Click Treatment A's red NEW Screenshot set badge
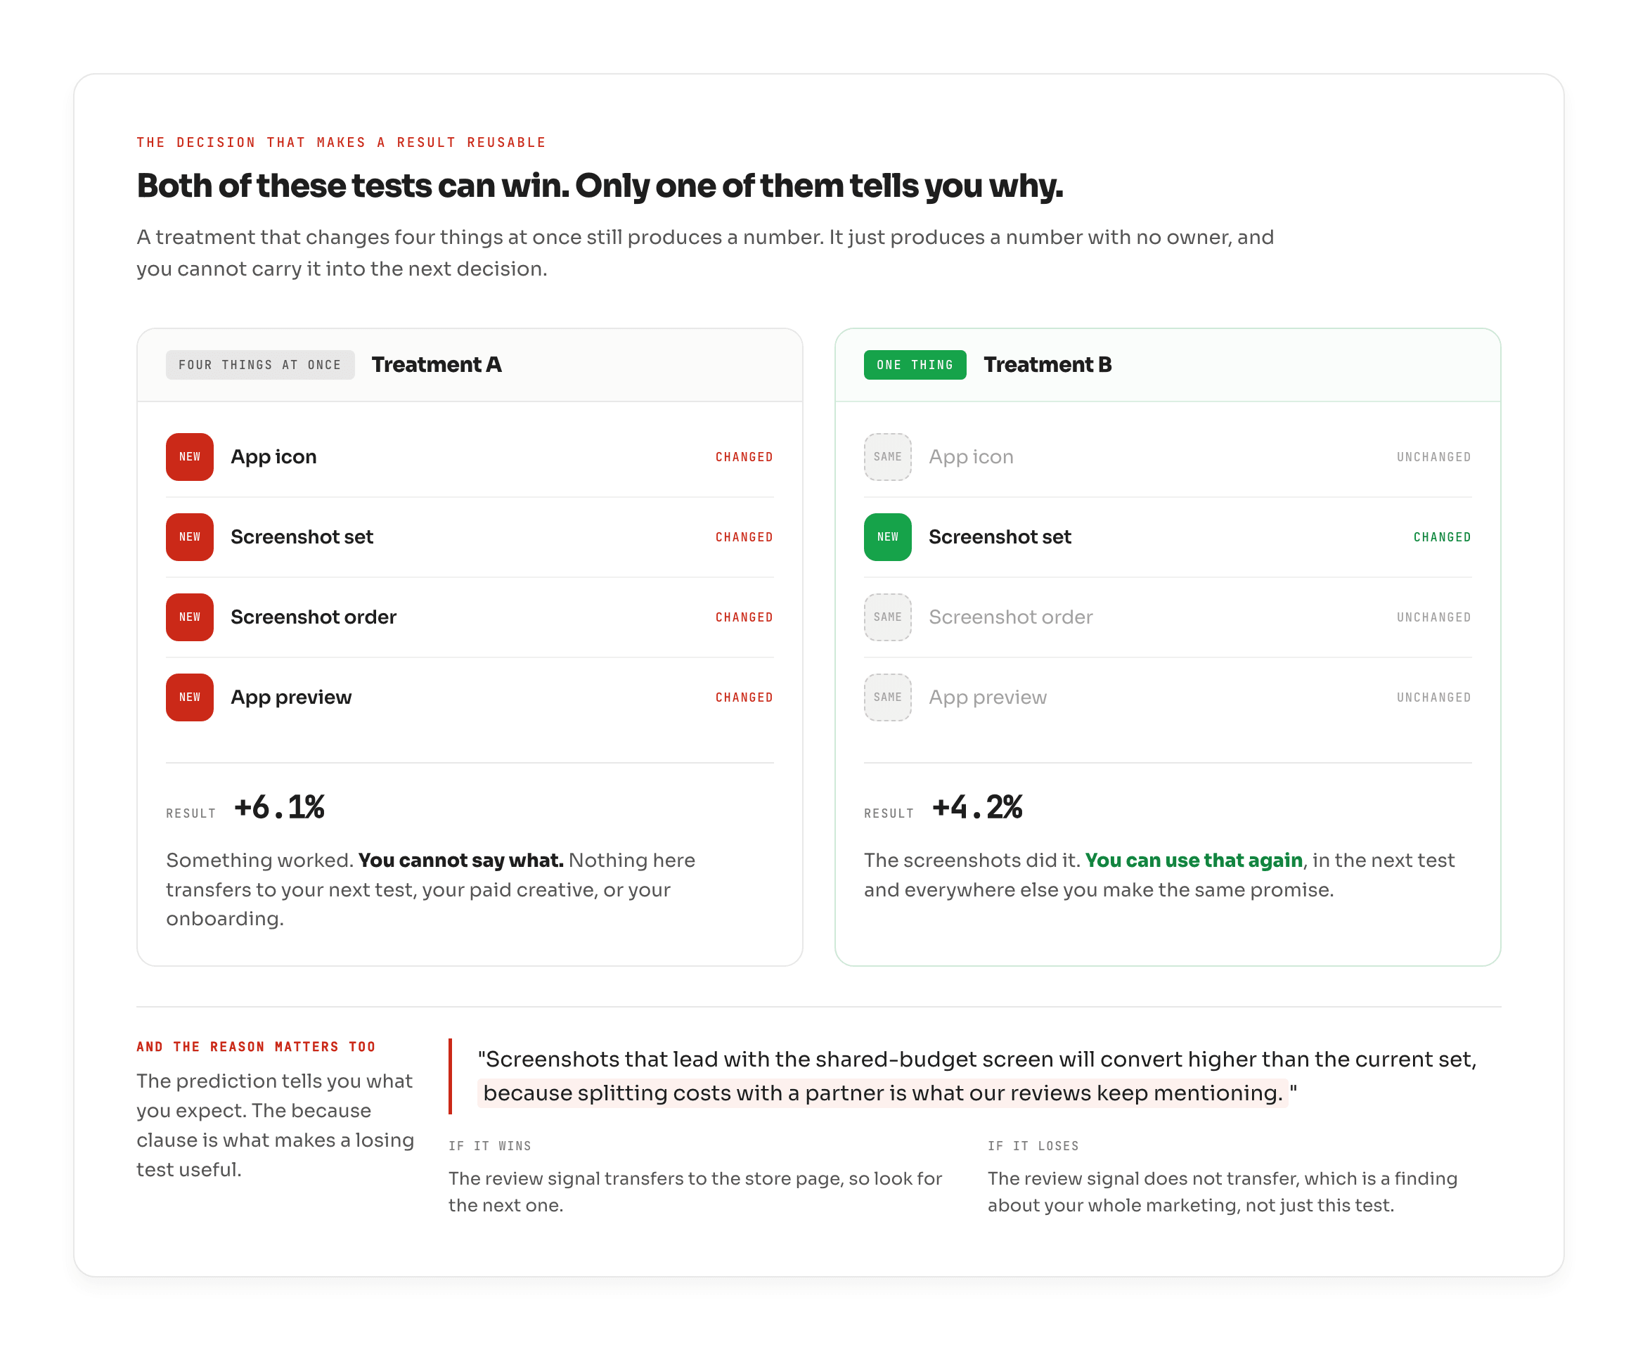1638x1371 pixels. pos(190,537)
